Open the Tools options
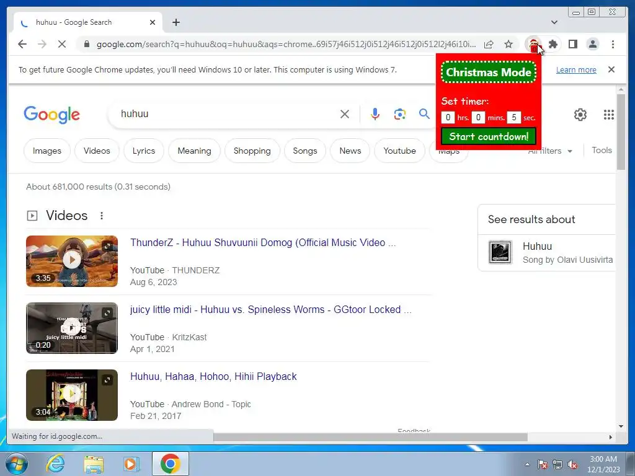The height and width of the screenshot is (476, 635). [602, 150]
